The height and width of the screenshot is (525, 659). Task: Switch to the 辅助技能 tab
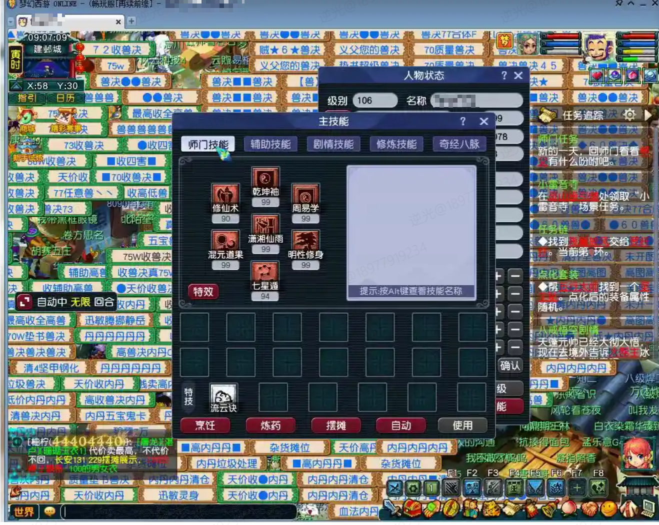point(270,145)
